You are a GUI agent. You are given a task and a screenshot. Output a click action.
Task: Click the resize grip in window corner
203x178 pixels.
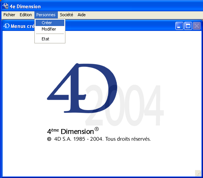pyautogui.click(x=198, y=173)
